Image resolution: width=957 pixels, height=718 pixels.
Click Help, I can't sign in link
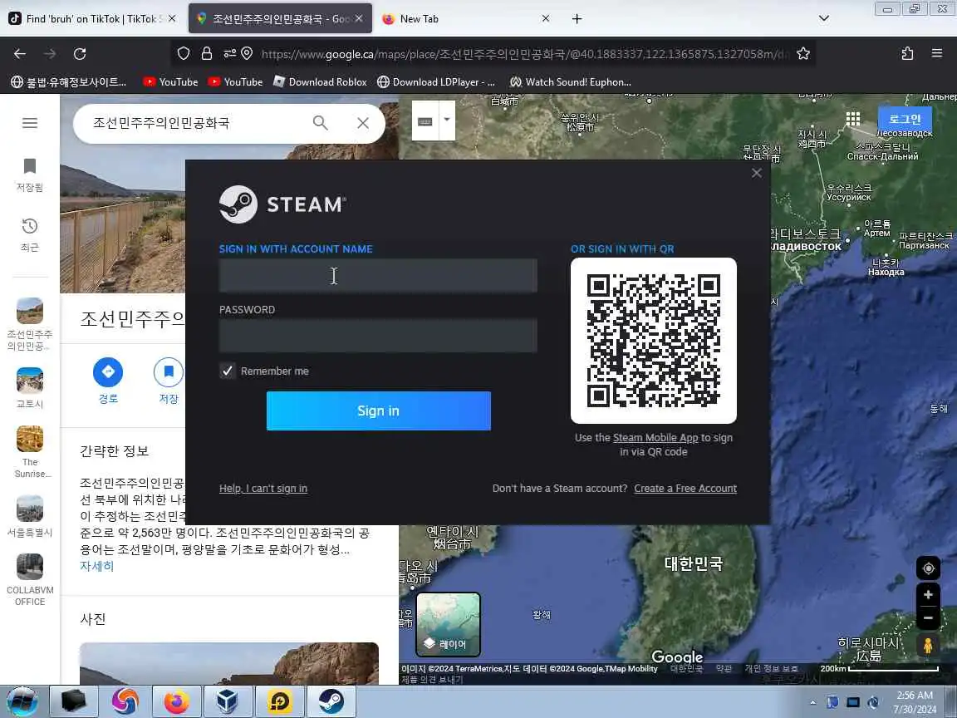[x=263, y=489]
